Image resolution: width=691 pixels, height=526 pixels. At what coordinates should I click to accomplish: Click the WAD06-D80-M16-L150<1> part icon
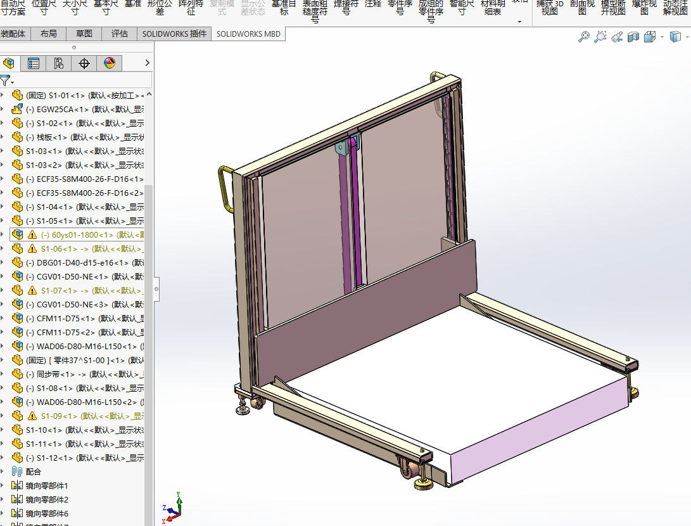coord(17,346)
